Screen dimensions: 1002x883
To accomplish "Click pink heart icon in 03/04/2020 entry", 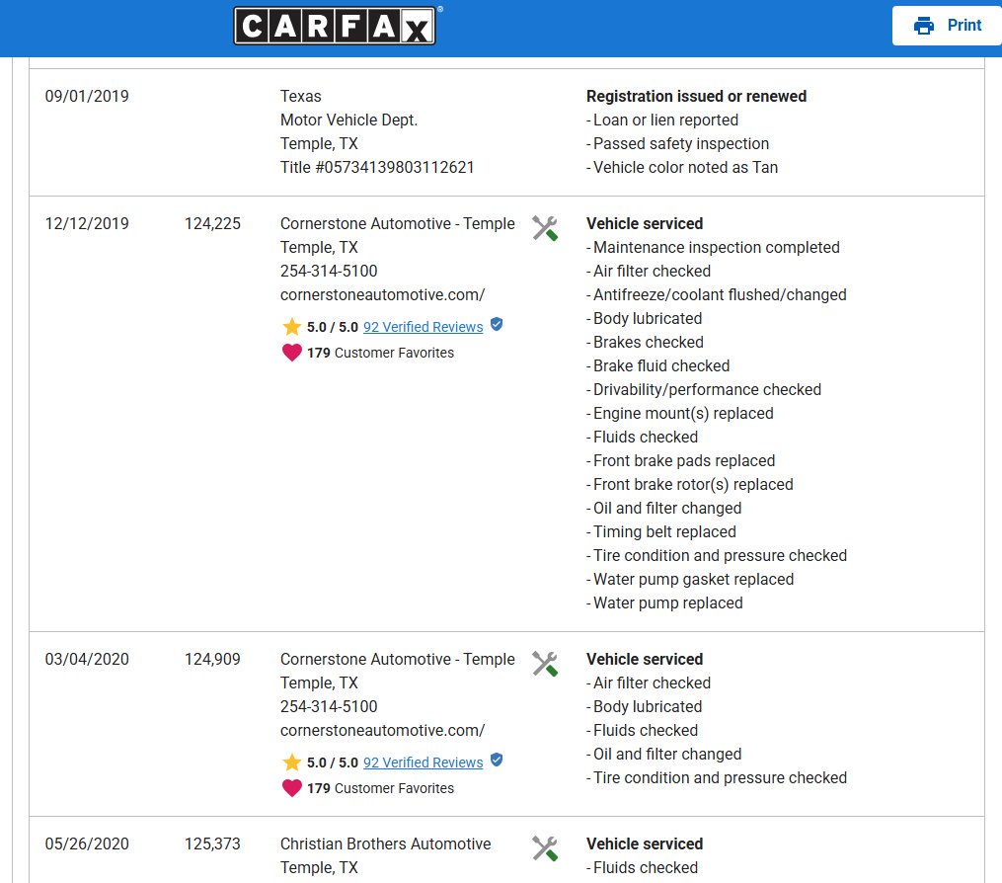I will click(x=292, y=788).
